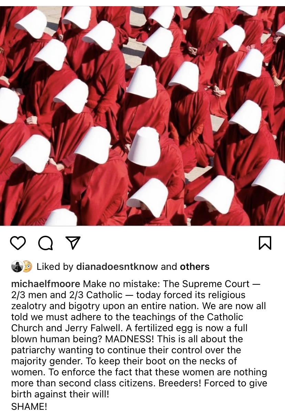Tap 'SHAME!' on the caption's last line
Screen dimensions: 285x416
[29, 407]
